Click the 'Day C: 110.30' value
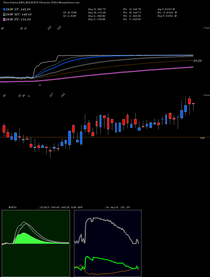Image resolution: width=210 pixels, height=277 pixels. [x=97, y=19]
